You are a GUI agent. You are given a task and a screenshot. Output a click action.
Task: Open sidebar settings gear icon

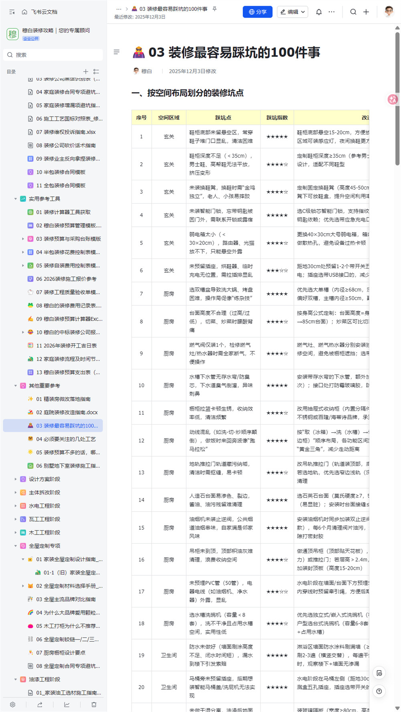coord(13,704)
